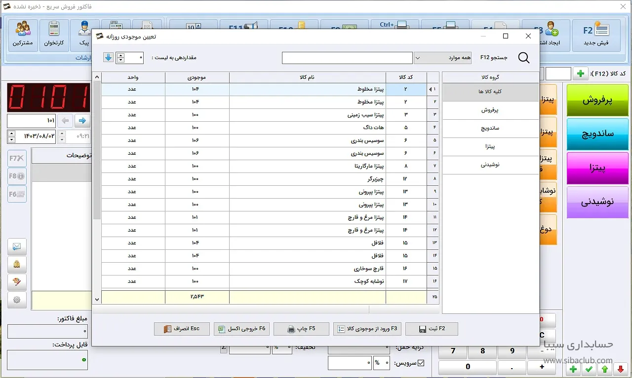632x378 pixels.
Task: Open the paint palette theme icon
Action: point(17,282)
